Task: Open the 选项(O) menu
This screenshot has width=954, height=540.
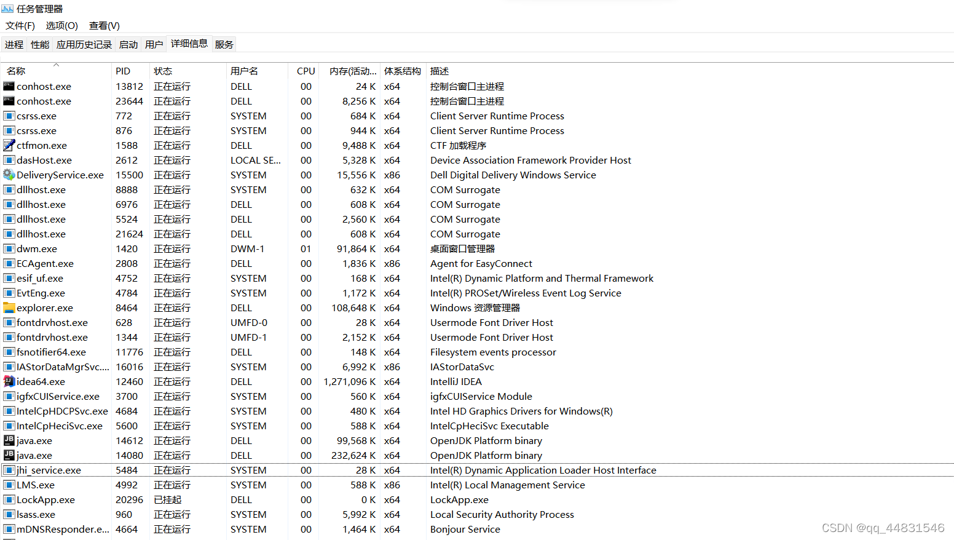Action: point(62,25)
